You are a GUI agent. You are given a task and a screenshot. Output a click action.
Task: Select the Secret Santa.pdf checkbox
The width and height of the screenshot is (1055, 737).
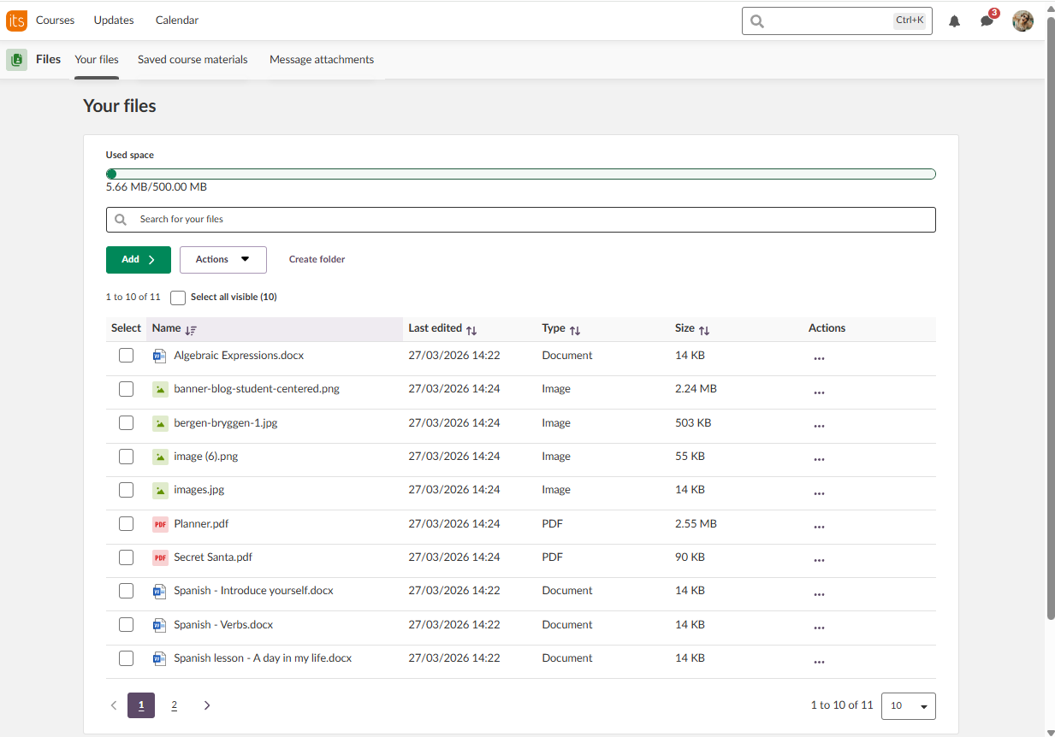click(126, 557)
